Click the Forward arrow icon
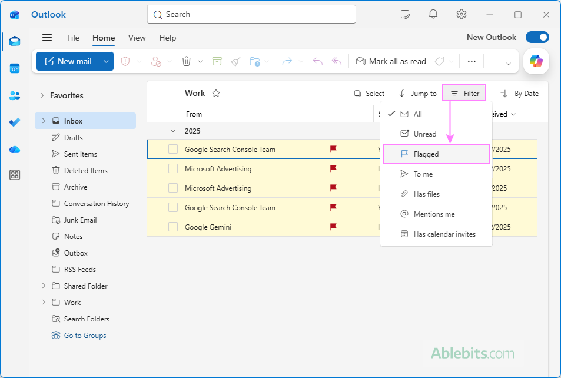This screenshot has width=561, height=378. pos(287,62)
